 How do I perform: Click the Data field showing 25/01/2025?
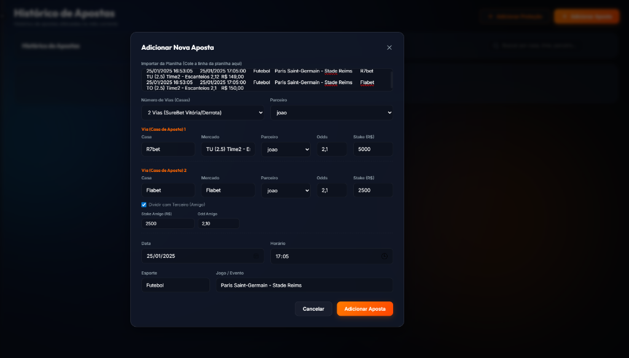click(x=203, y=256)
